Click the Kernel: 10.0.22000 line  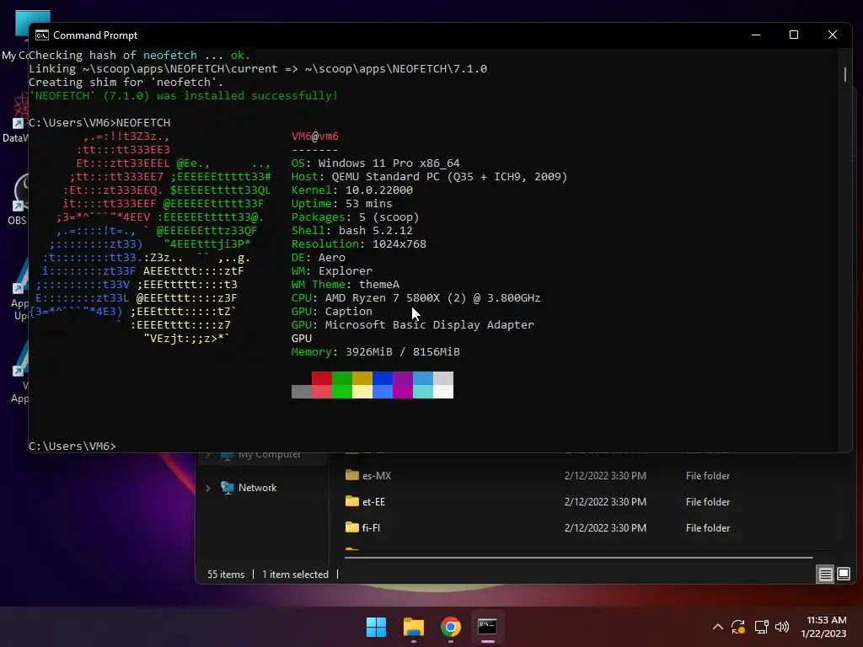351,190
